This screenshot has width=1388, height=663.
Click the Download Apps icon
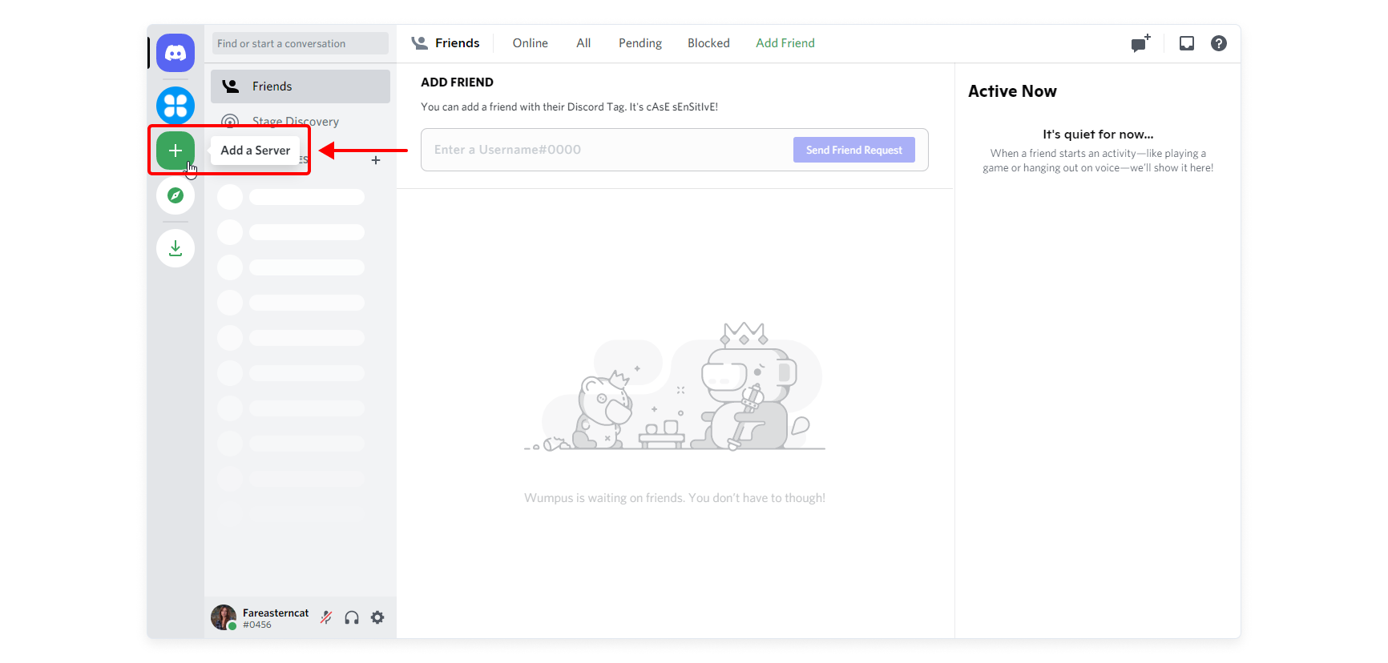point(176,248)
